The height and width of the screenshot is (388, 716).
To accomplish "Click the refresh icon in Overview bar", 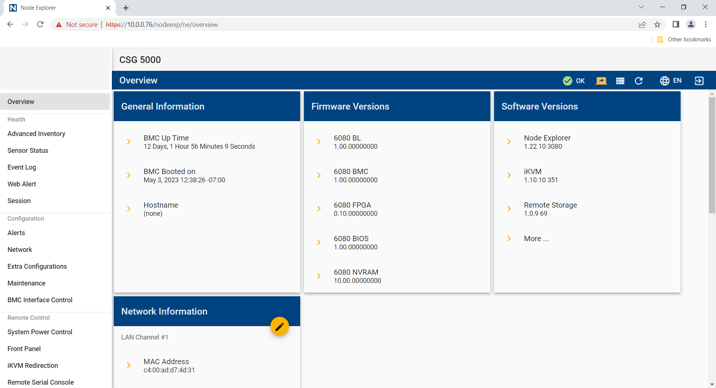I will [x=639, y=81].
